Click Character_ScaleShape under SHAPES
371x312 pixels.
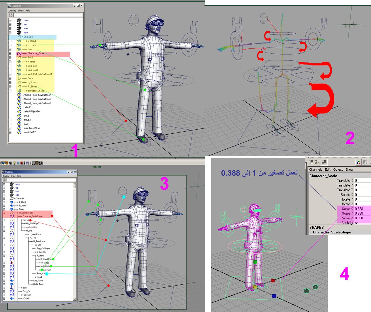pos(332,232)
